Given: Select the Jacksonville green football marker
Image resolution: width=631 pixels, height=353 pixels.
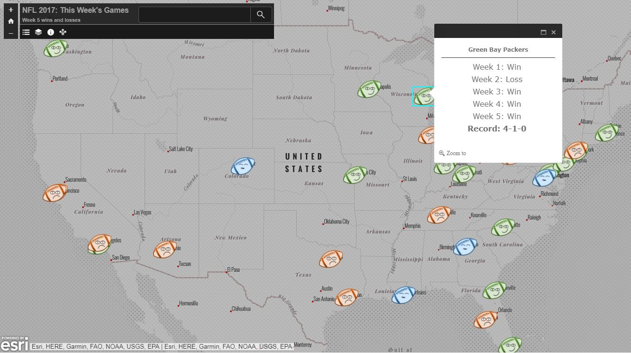Looking at the screenshot, I should pyautogui.click(x=494, y=290).
